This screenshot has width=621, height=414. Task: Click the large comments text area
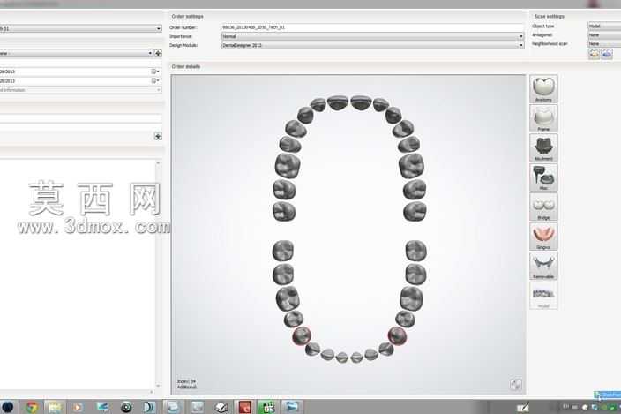point(78,275)
